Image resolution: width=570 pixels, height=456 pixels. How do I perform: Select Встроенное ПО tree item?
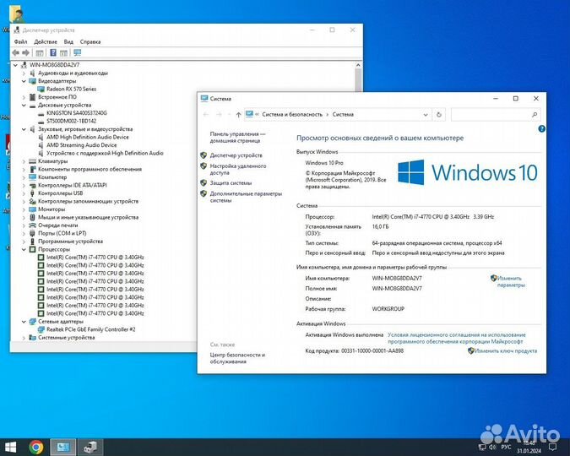coord(57,97)
